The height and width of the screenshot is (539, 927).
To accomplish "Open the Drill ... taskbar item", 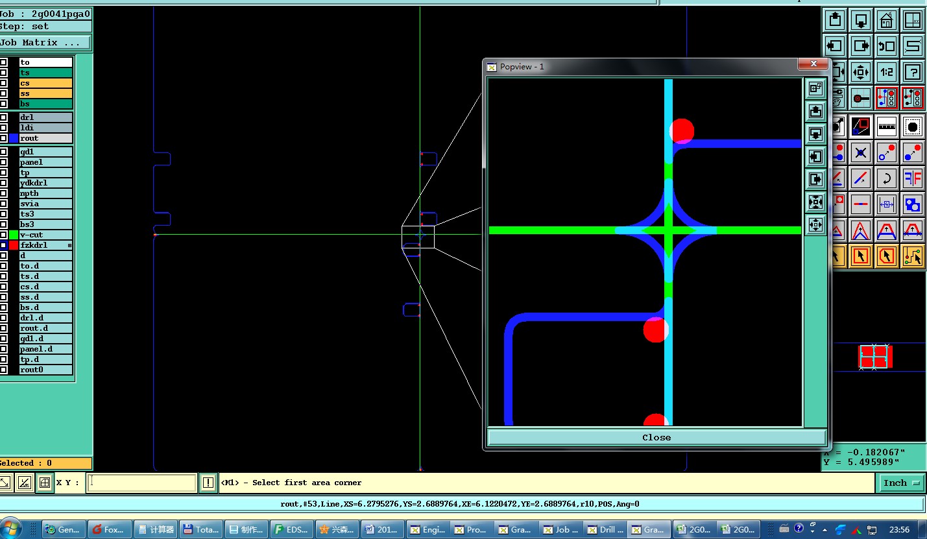I will pyautogui.click(x=606, y=529).
